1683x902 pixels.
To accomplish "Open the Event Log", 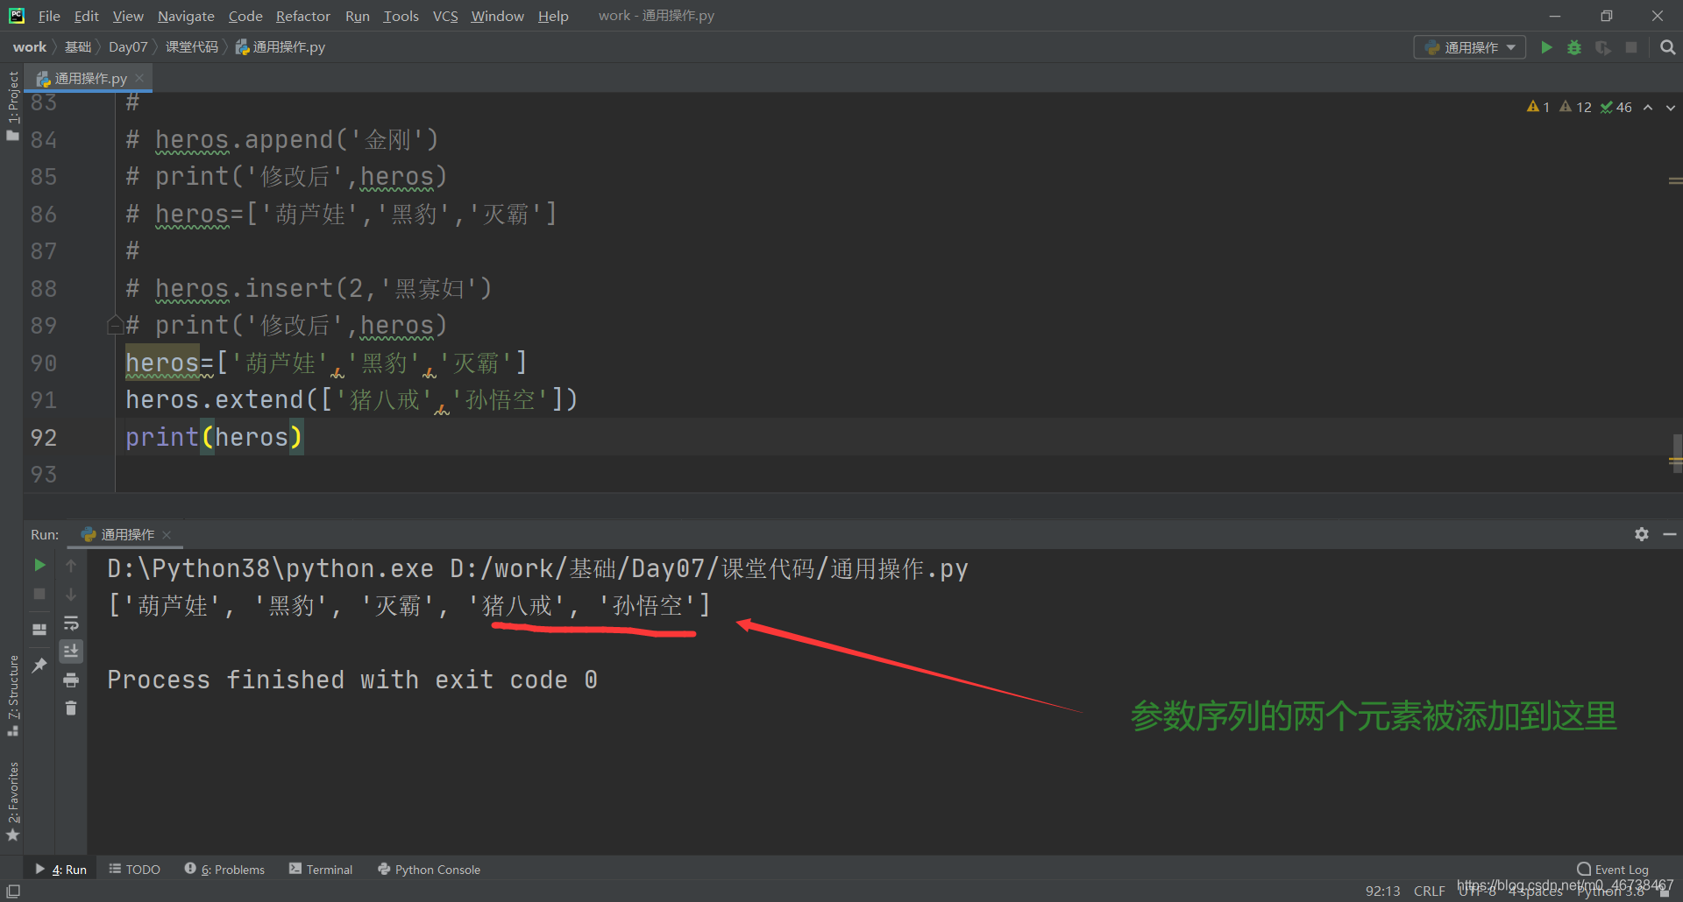I will (1613, 869).
